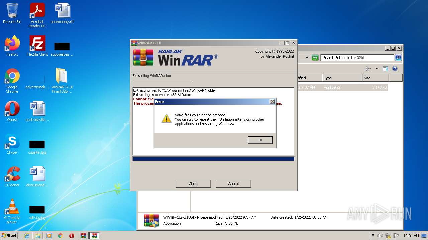Close the Explorer window

point(399,48)
